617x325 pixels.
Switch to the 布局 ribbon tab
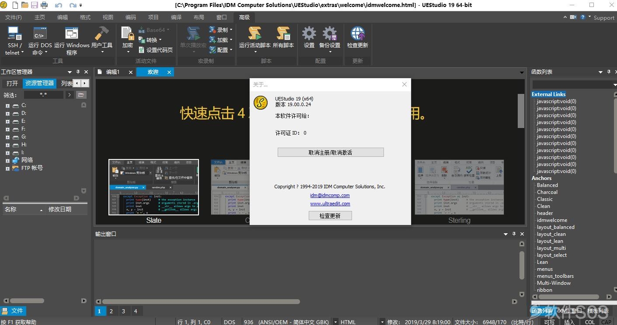(199, 17)
